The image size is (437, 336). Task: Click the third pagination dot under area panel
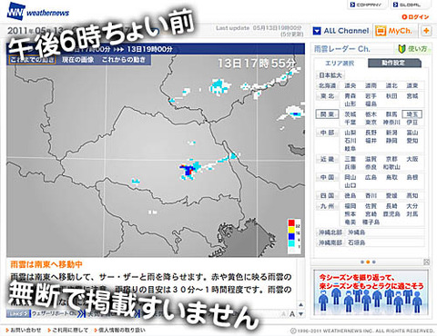374,262
